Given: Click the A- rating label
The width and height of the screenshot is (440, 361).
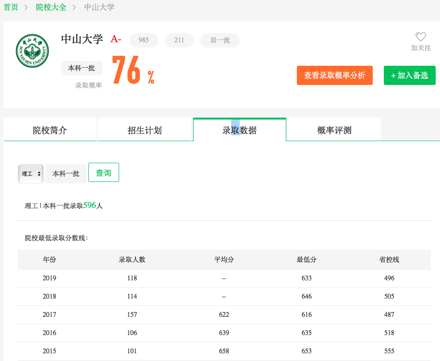Looking at the screenshot, I should pos(116,39).
